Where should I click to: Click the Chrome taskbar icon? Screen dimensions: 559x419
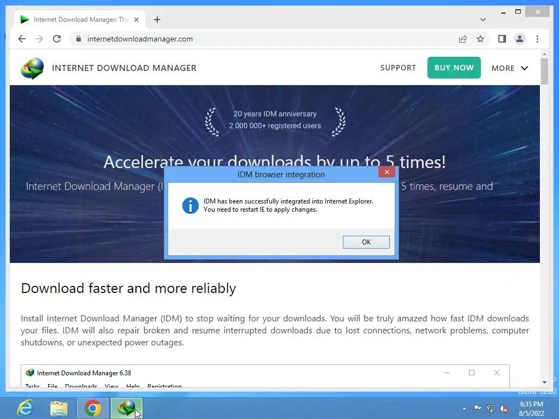pos(93,408)
